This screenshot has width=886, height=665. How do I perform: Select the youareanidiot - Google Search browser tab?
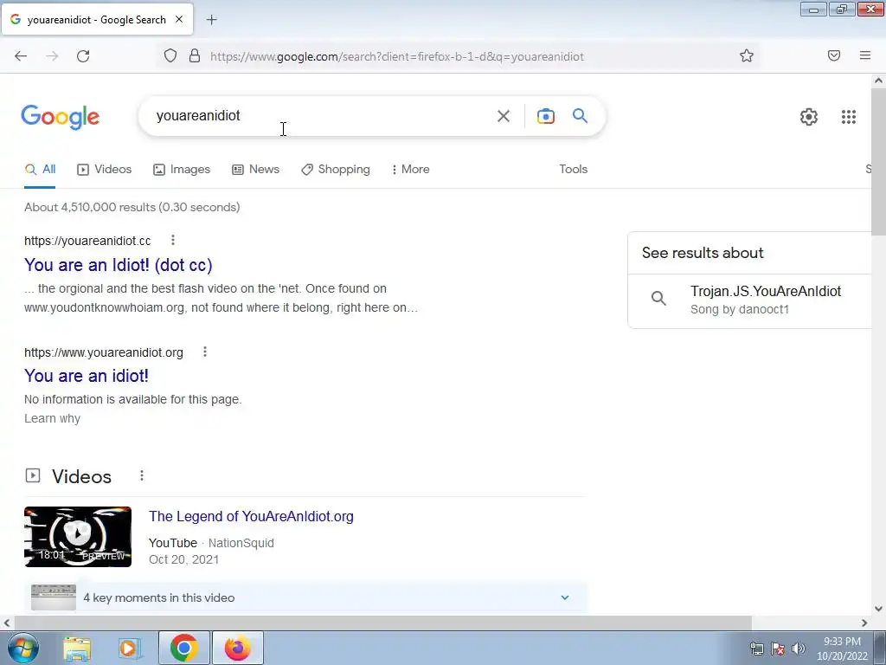(x=97, y=20)
